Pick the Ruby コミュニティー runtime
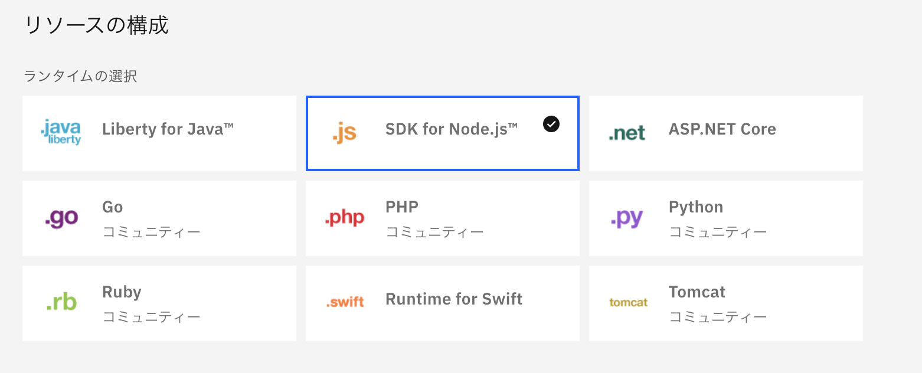This screenshot has height=373, width=922. pyautogui.click(x=159, y=303)
